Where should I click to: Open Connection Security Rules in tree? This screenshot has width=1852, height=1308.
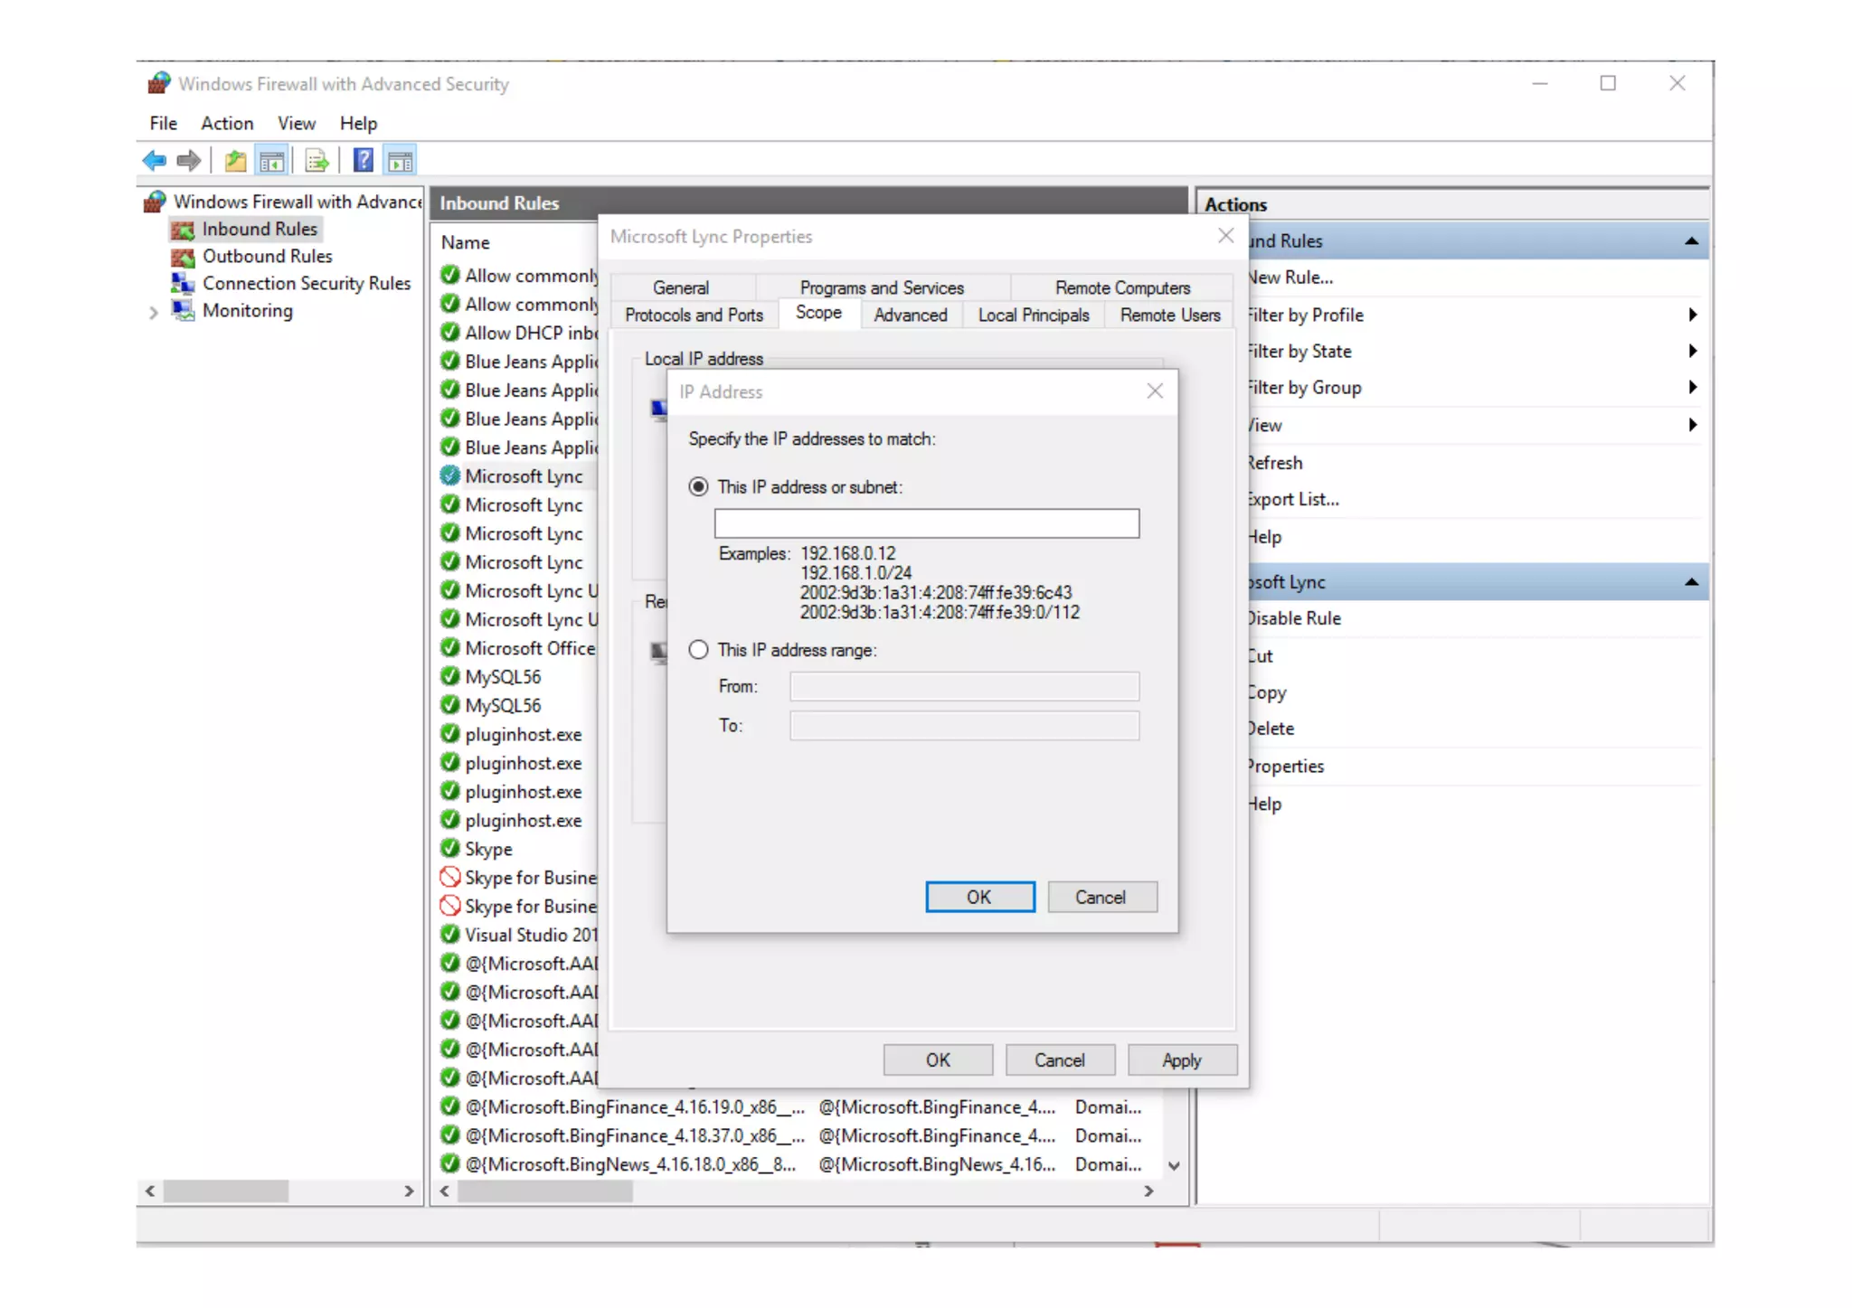tap(306, 284)
